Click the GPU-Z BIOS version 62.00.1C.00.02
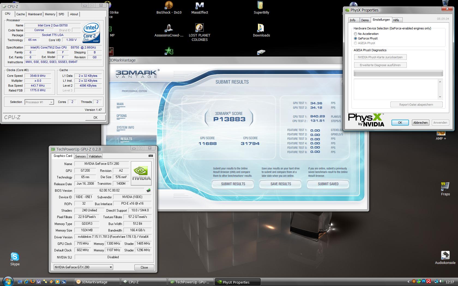This screenshot has width=458, height=286. tap(109, 190)
